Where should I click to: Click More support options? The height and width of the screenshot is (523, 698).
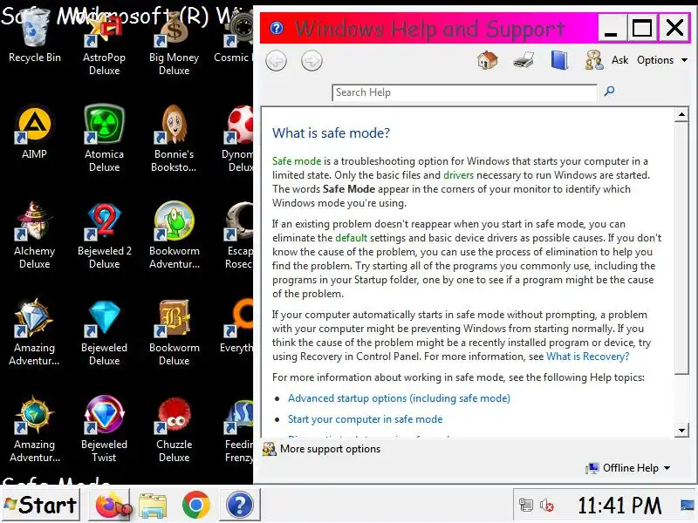[x=321, y=449]
